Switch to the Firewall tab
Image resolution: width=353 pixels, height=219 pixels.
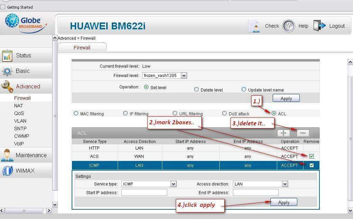point(82,48)
